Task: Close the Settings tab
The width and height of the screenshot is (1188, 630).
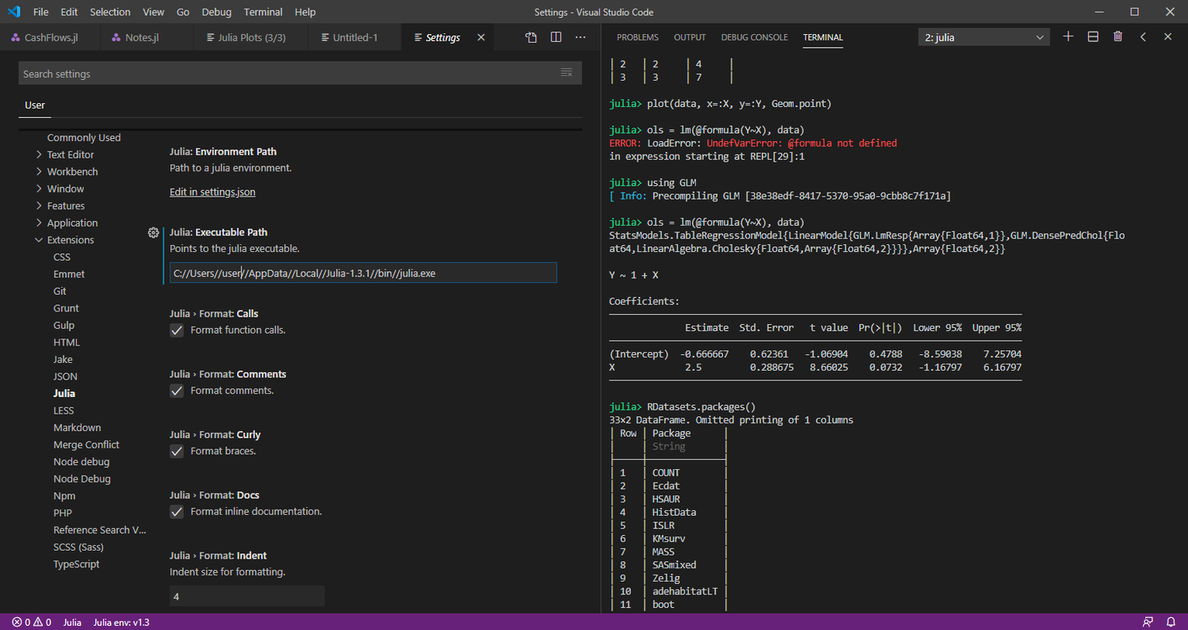Action: coord(481,37)
